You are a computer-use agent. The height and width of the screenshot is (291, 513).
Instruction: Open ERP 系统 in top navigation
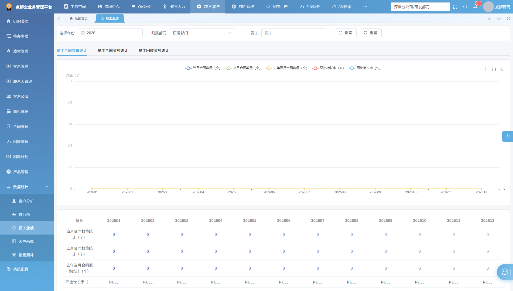[x=243, y=7]
